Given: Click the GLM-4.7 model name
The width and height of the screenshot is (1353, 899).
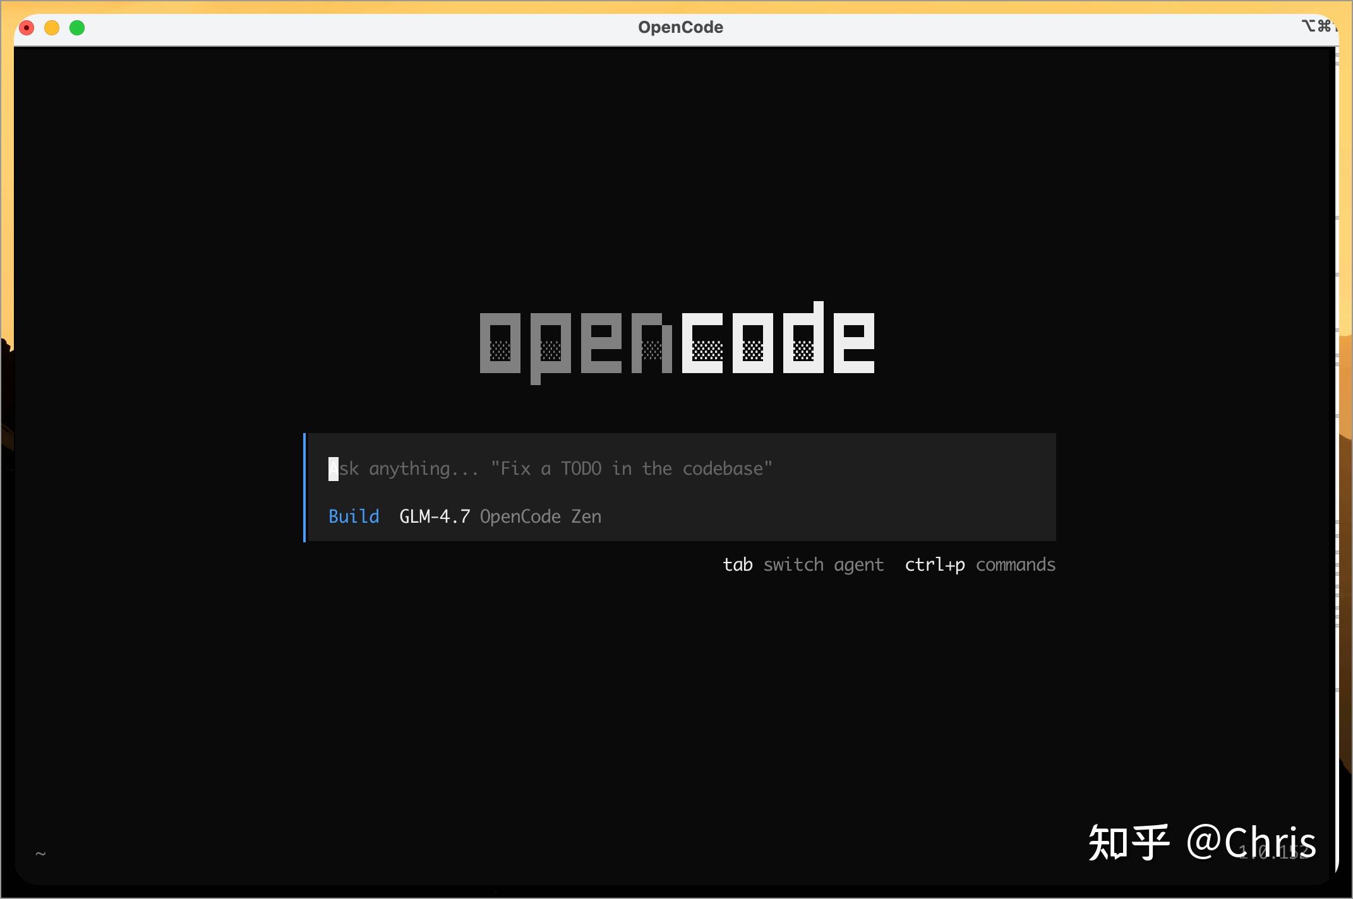Looking at the screenshot, I should 435,516.
